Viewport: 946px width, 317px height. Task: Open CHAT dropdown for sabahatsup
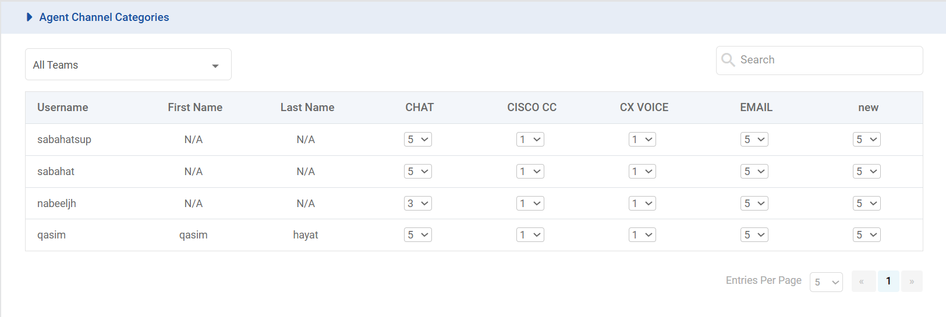[417, 140]
